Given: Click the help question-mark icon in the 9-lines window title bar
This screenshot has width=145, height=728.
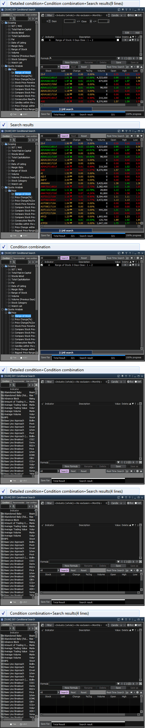Looking at the screenshot, I should pyautogui.click(x=130, y=10).
